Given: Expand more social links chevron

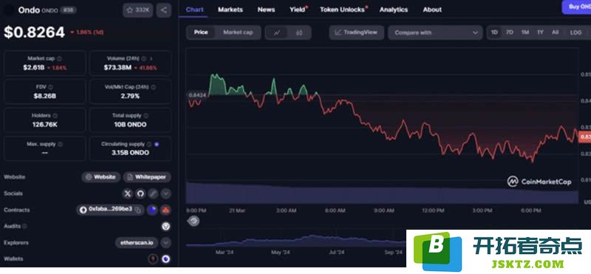Looking at the screenshot, I should (165, 193).
